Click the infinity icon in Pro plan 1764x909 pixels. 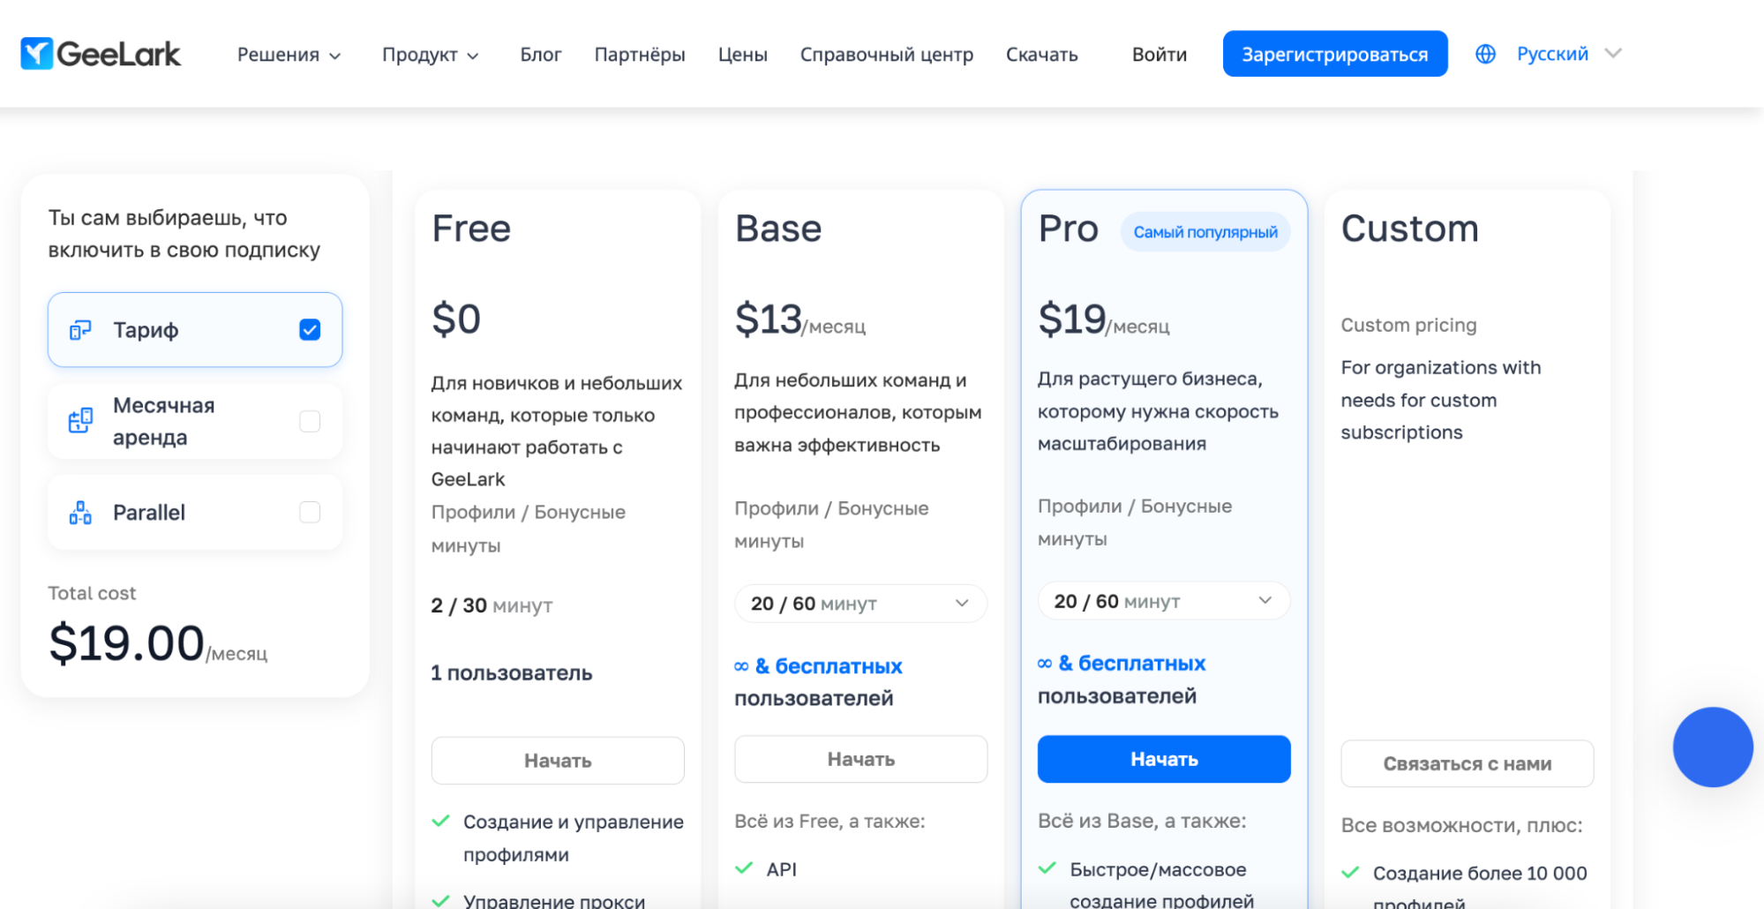click(1045, 664)
